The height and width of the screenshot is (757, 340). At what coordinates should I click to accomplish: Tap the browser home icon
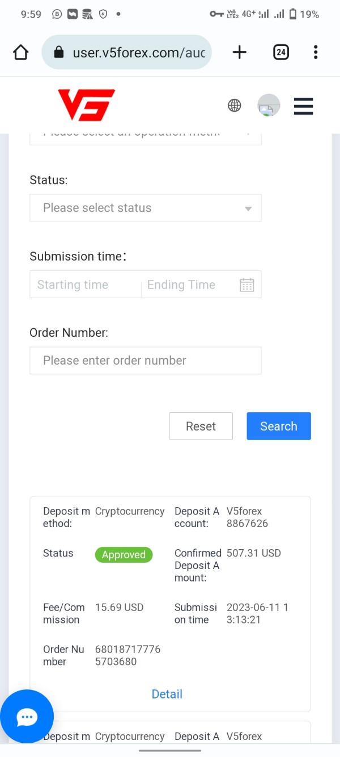click(x=20, y=53)
